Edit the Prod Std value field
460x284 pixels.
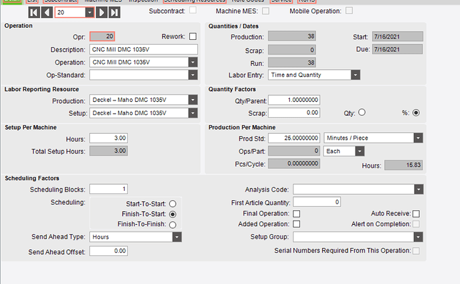coord(294,138)
